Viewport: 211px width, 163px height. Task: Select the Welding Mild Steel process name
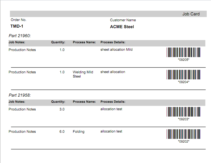pos(83,74)
